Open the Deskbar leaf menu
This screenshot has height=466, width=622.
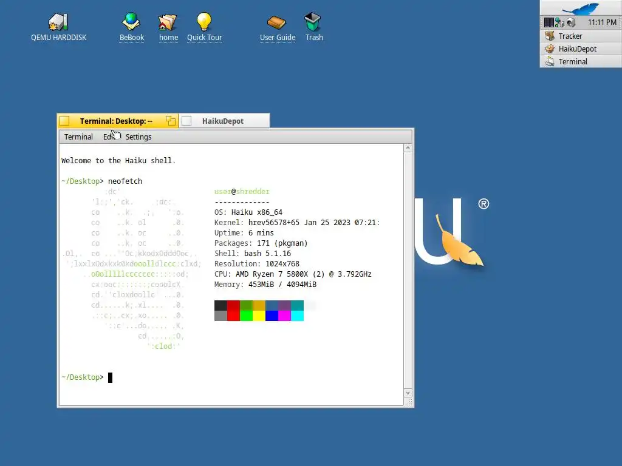coord(581,8)
